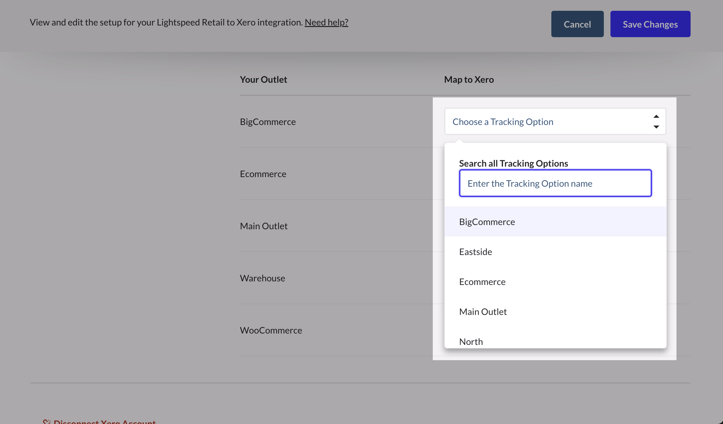Click the Cancel button

pos(577,24)
